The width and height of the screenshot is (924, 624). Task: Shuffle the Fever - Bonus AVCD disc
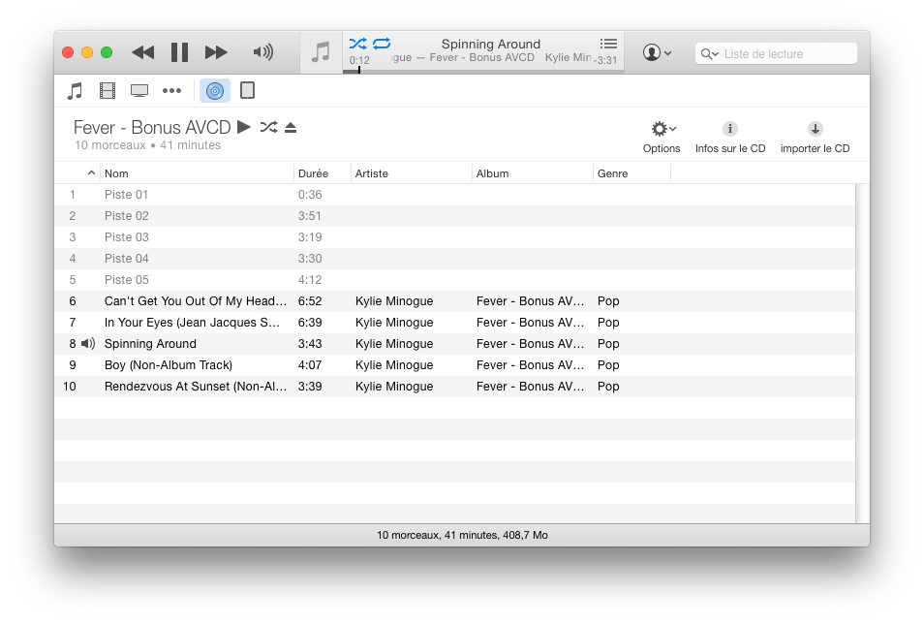(x=268, y=127)
